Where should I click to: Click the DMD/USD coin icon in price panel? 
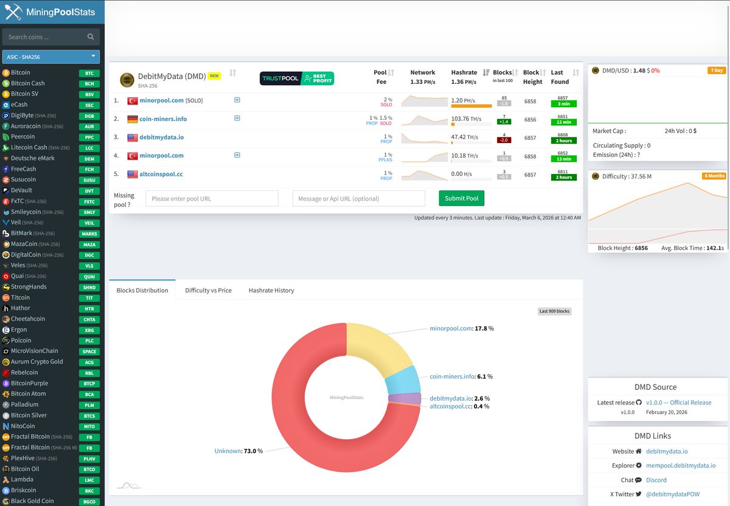pos(596,71)
